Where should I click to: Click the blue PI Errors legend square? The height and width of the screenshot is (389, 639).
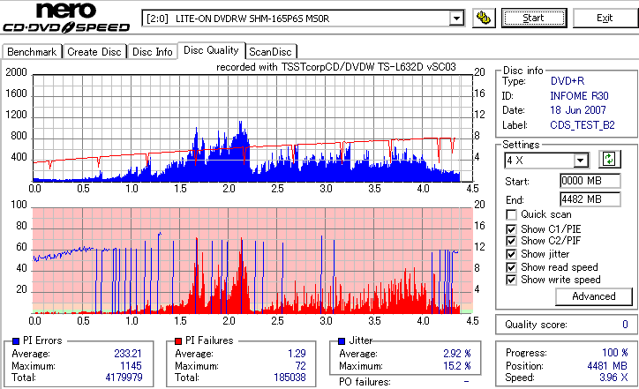click(16, 341)
